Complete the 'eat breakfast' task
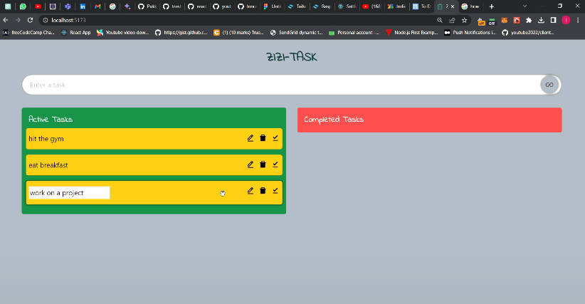 tap(275, 164)
